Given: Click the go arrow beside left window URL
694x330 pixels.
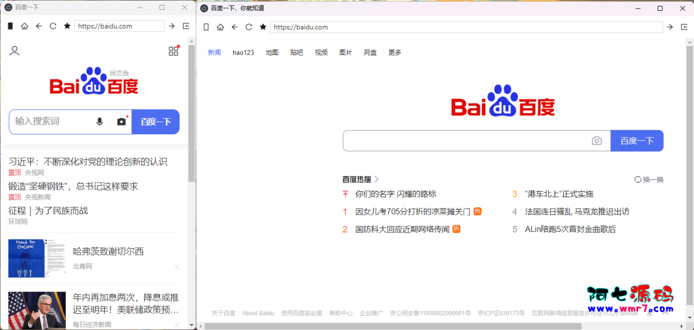Looking at the screenshot, I should 172,26.
